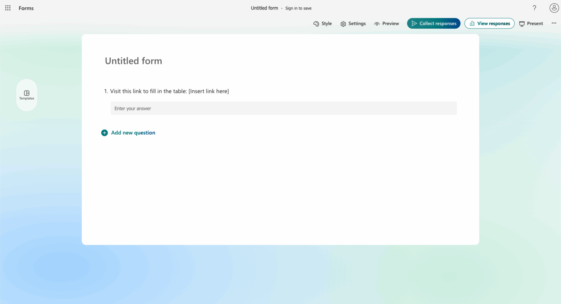The width and height of the screenshot is (561, 304).
Task: Open the Style options
Action: (323, 23)
